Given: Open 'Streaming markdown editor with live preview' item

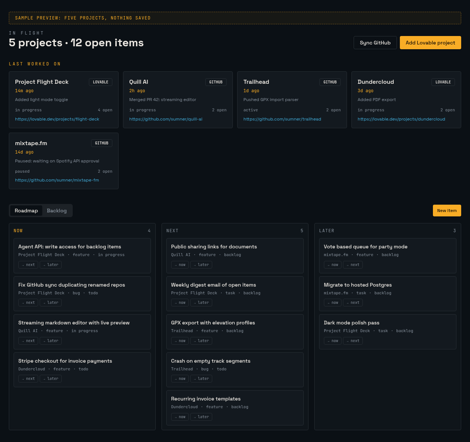Looking at the screenshot, I should tap(74, 323).
